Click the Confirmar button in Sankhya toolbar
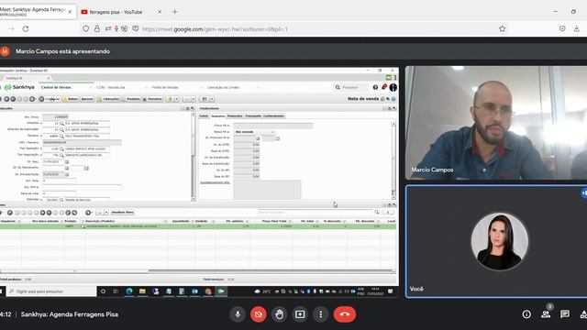Screen dimensions: 587x330 pyautogui.click(x=50, y=99)
